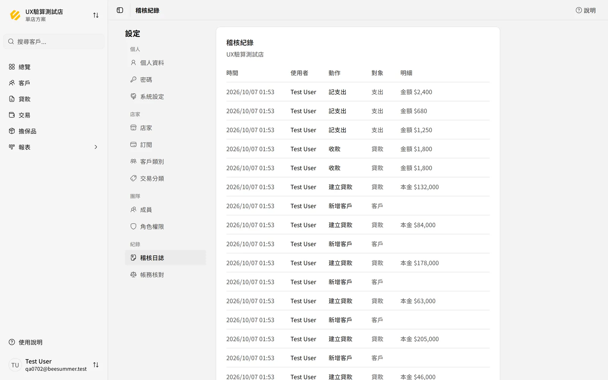Click the 對象 column header
This screenshot has height=380, width=608.
click(377, 73)
